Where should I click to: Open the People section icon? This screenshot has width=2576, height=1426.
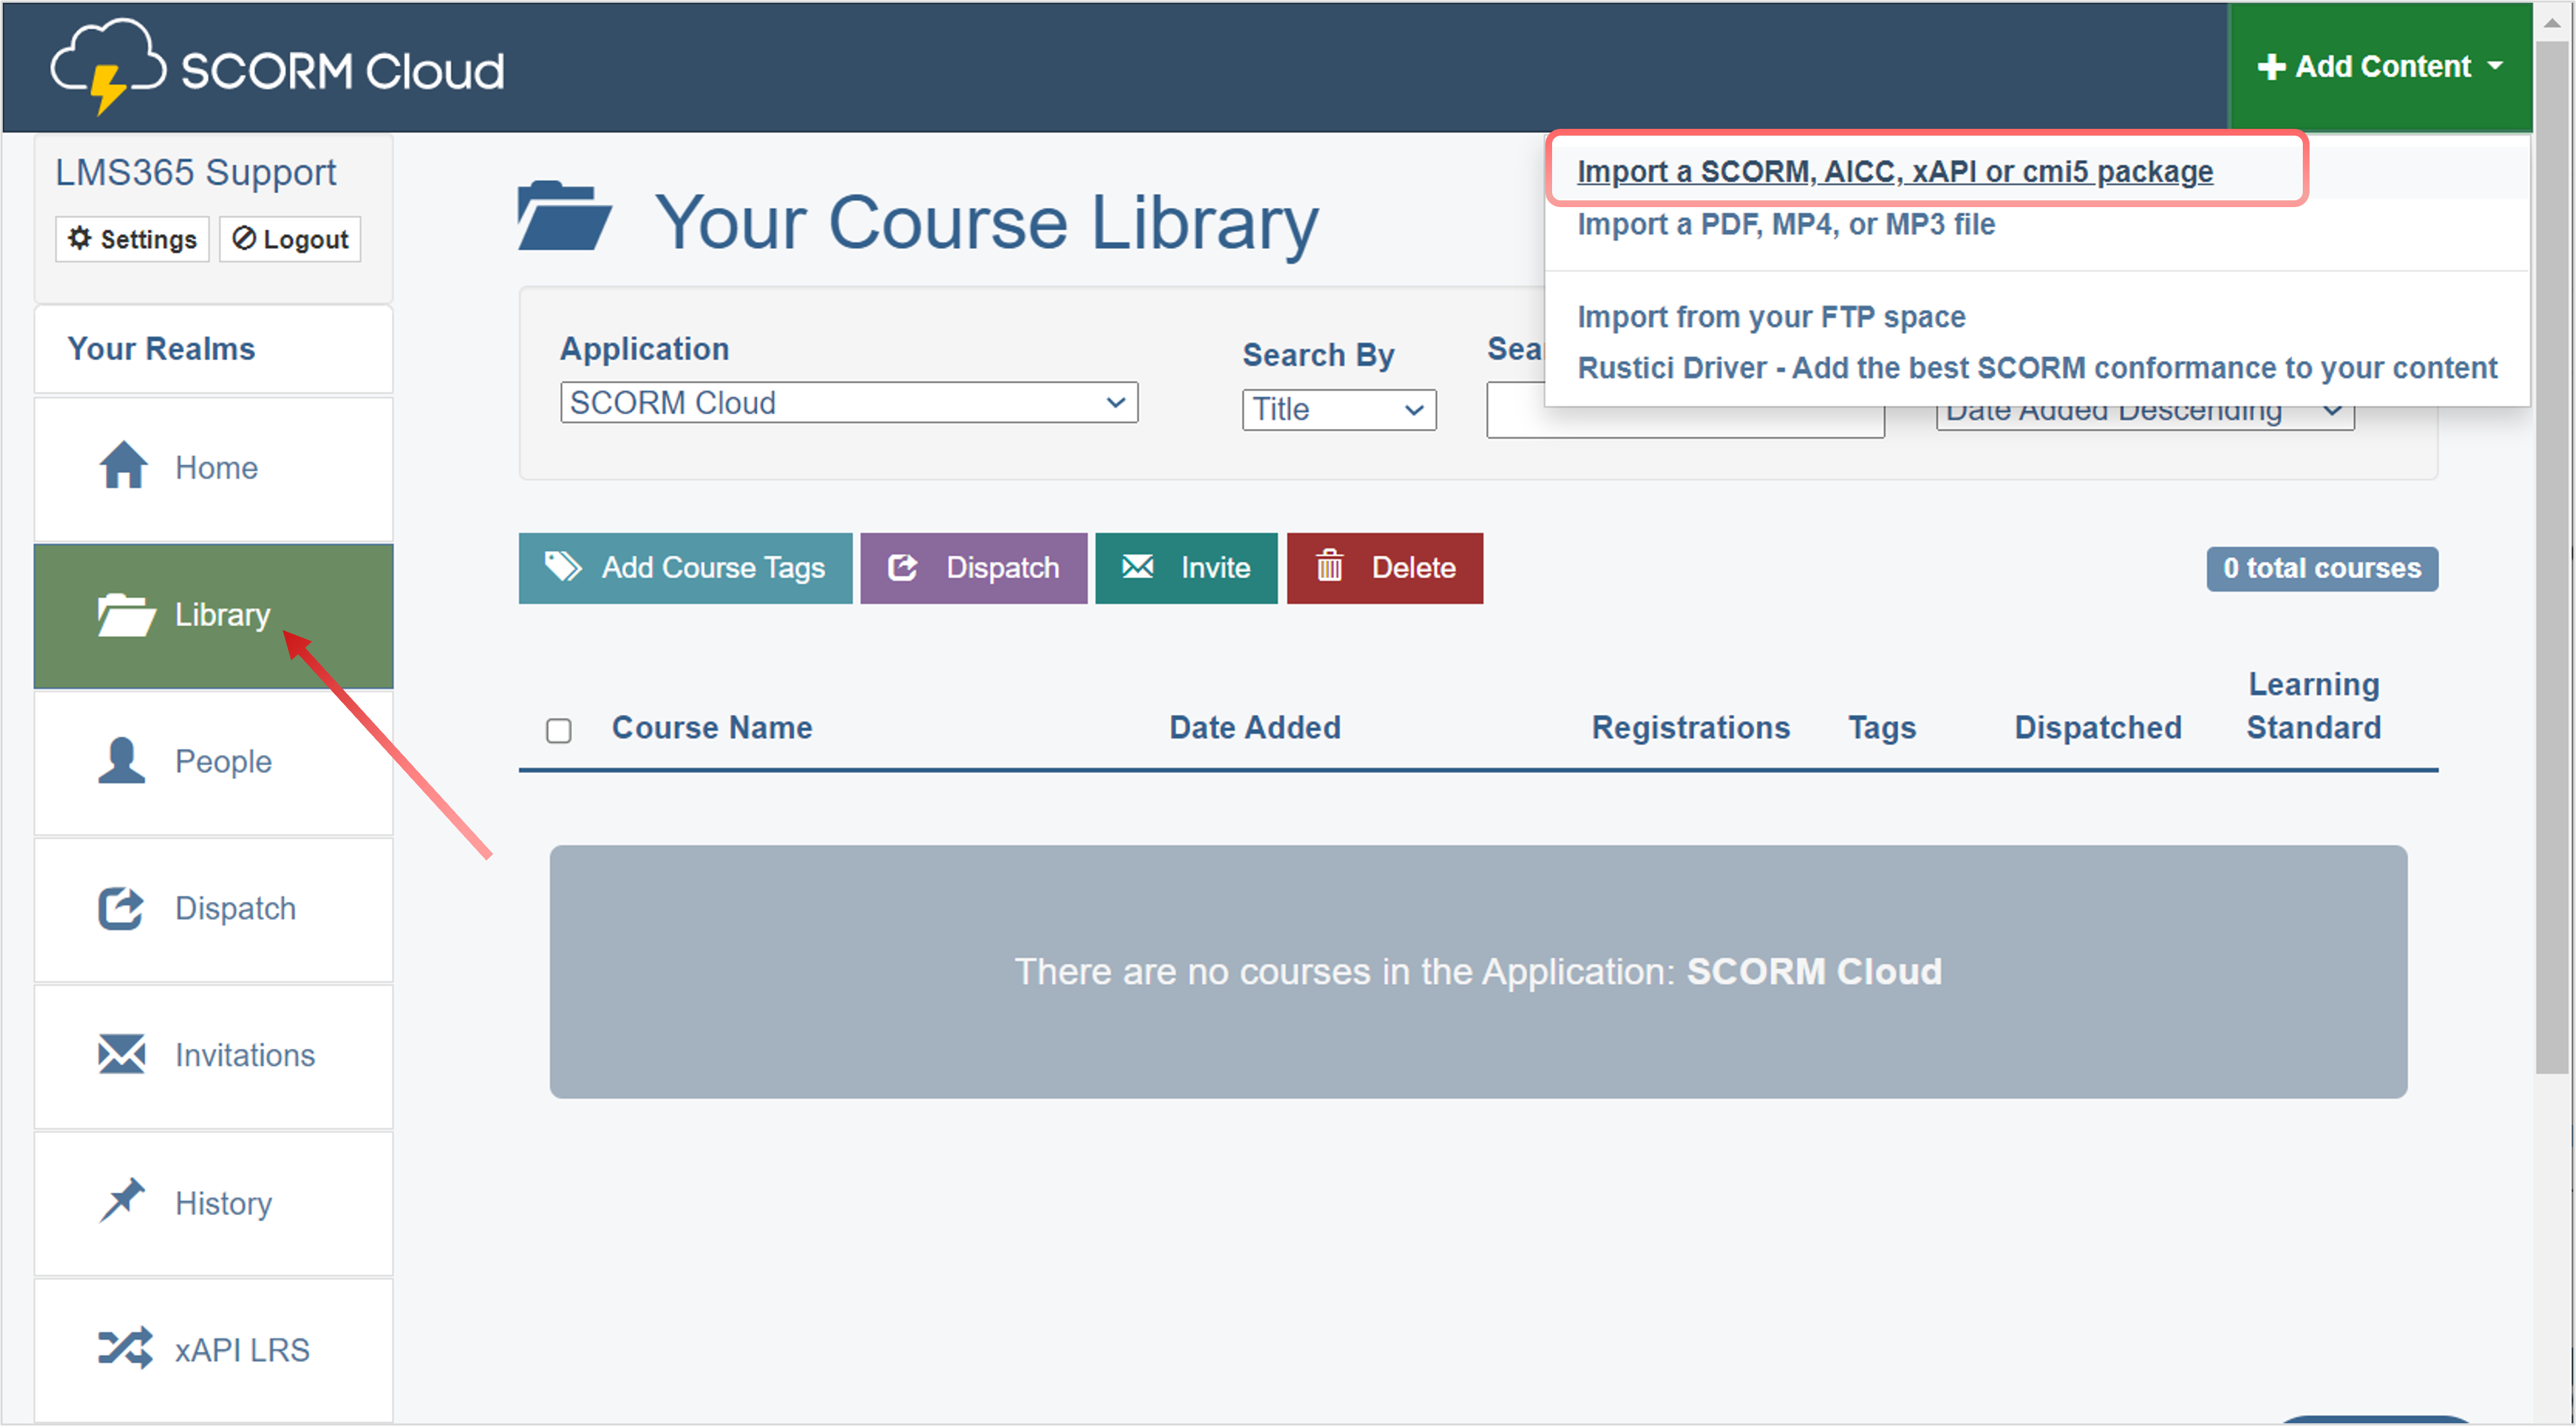pyautogui.click(x=122, y=761)
